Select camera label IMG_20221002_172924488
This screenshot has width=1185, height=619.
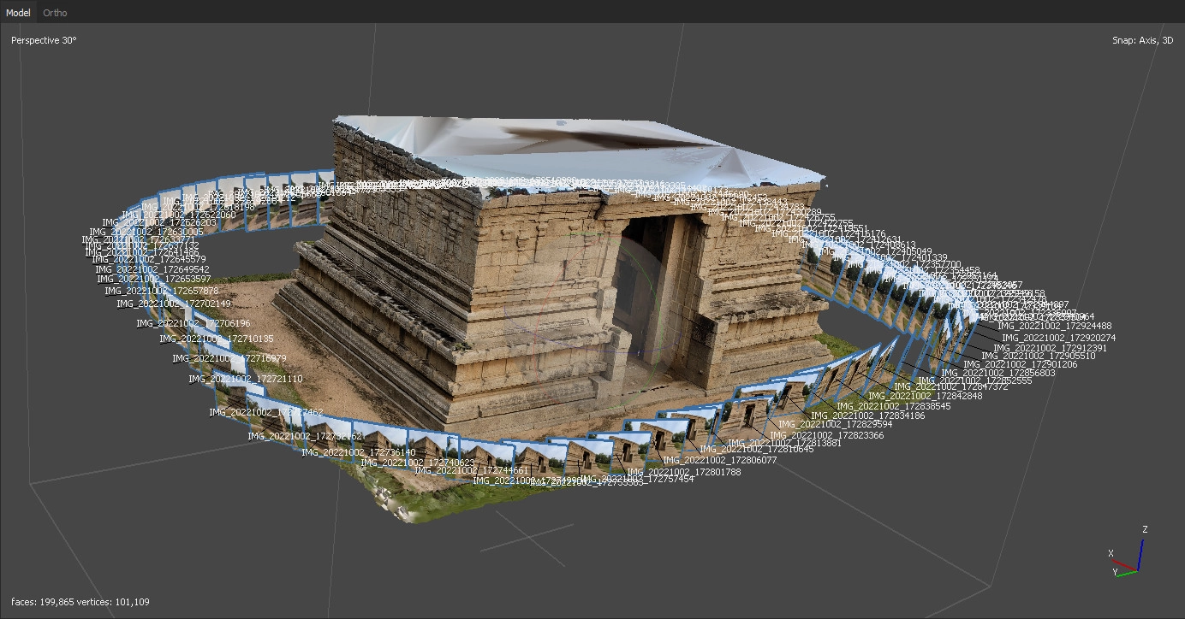pos(1054,326)
